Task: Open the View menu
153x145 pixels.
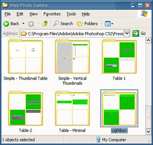Action: (33, 14)
